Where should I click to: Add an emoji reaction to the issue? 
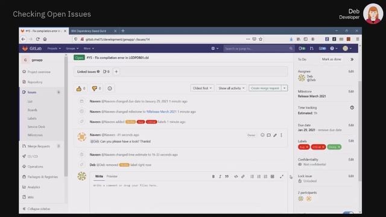pyautogui.click(x=110, y=89)
